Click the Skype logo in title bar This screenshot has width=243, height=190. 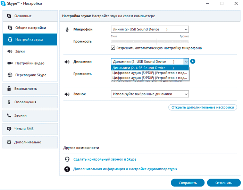pyautogui.click(x=3, y=3)
